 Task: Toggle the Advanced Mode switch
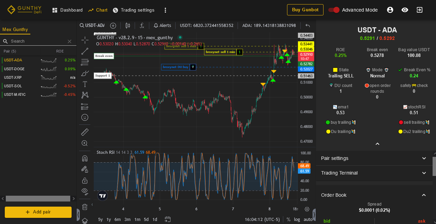pos(334,10)
